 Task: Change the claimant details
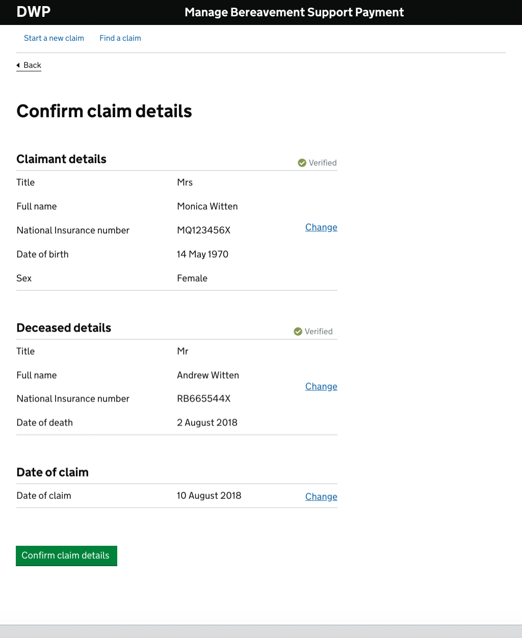coord(321,227)
